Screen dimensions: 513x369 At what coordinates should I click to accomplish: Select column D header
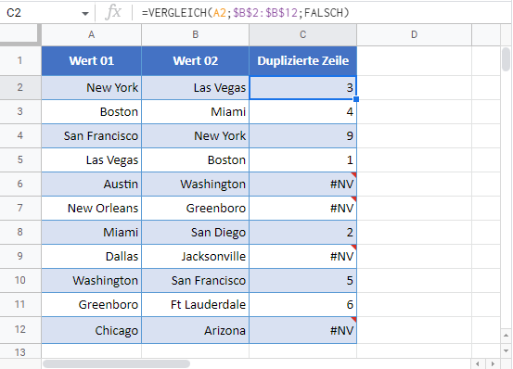[414, 34]
